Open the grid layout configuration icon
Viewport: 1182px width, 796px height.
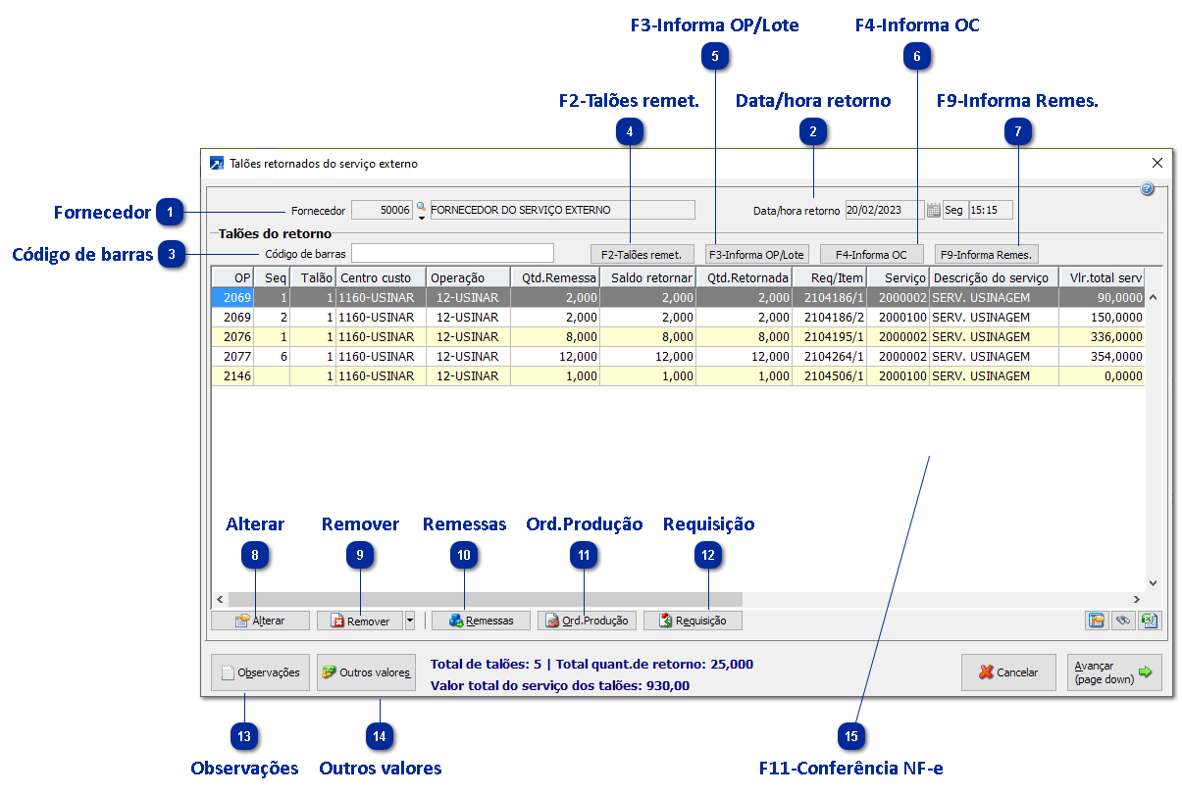coord(1096,621)
